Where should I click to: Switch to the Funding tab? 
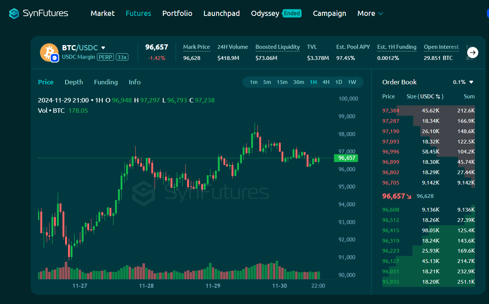106,82
